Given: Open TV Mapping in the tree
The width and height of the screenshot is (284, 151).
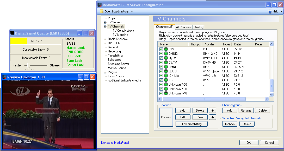Looking at the screenshot, I should point(120,35).
